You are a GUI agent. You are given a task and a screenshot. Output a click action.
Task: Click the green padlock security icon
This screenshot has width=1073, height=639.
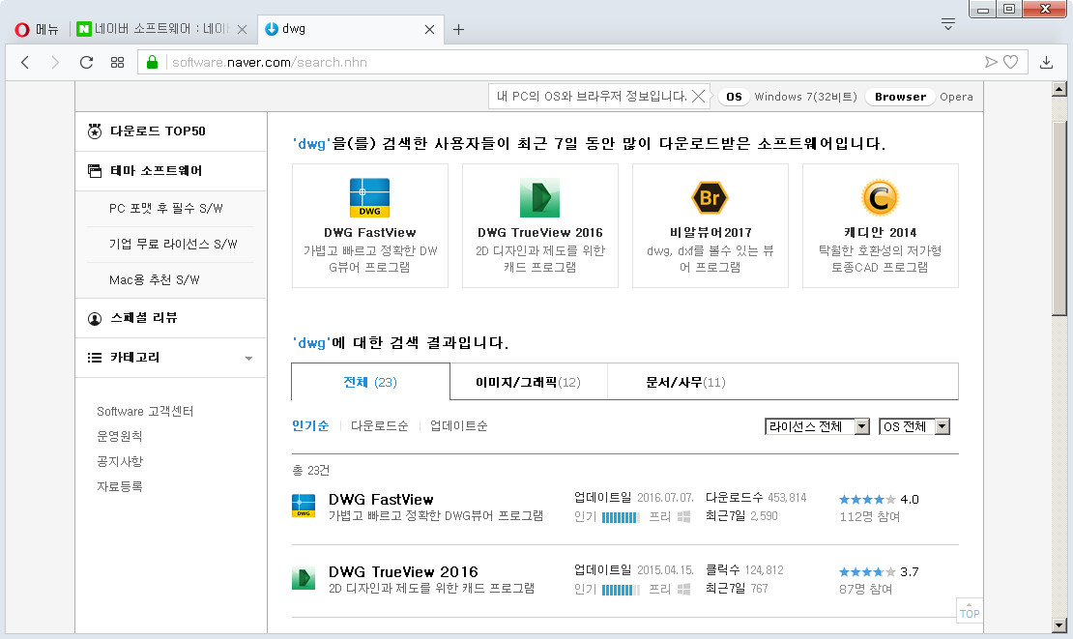pyautogui.click(x=152, y=62)
